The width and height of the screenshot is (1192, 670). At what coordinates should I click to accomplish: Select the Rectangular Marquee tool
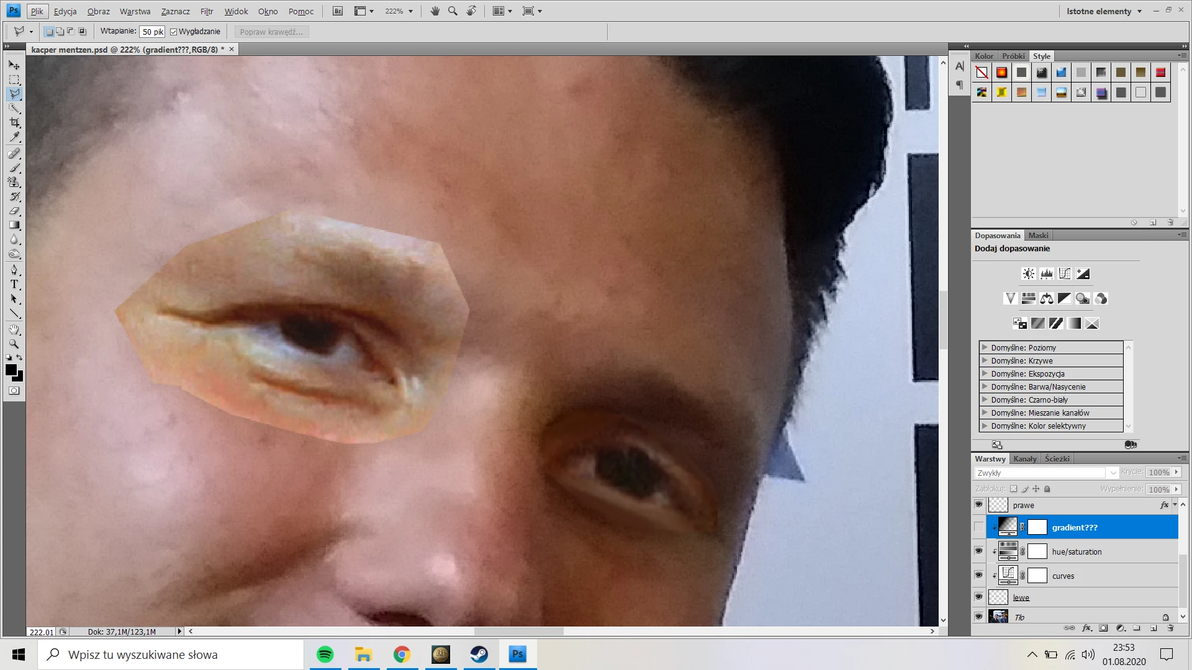(14, 79)
